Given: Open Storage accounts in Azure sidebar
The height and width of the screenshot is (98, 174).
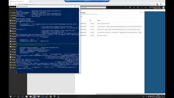Looking at the screenshot, I should pyautogui.click(x=13, y=47).
